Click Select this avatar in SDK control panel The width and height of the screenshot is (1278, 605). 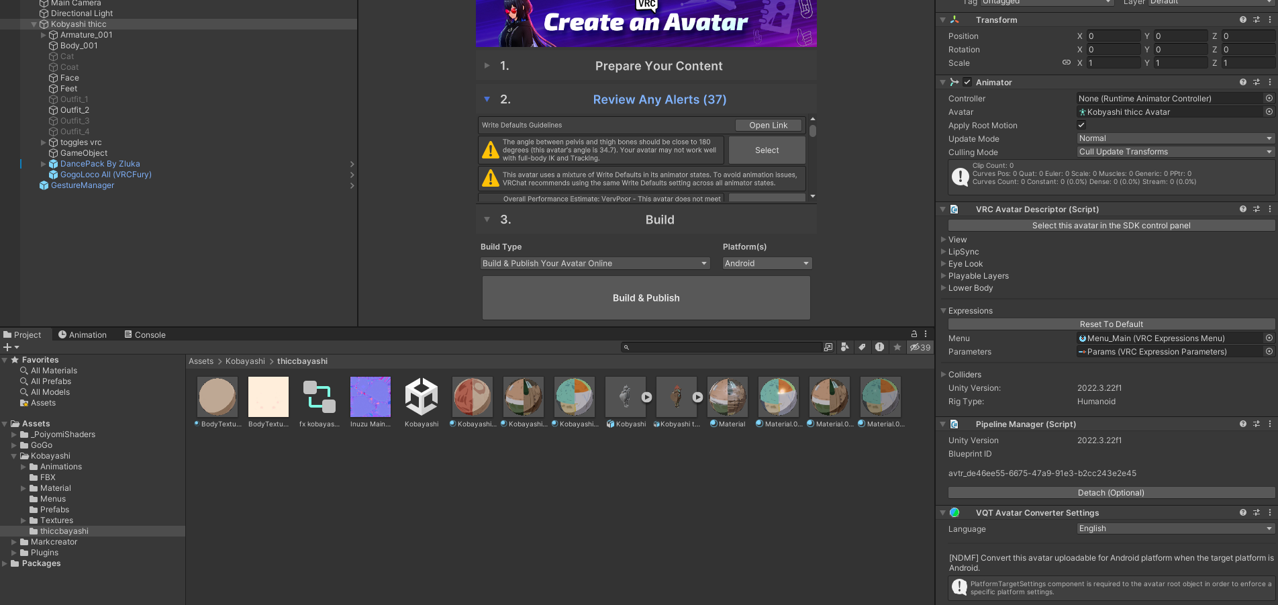pos(1111,226)
